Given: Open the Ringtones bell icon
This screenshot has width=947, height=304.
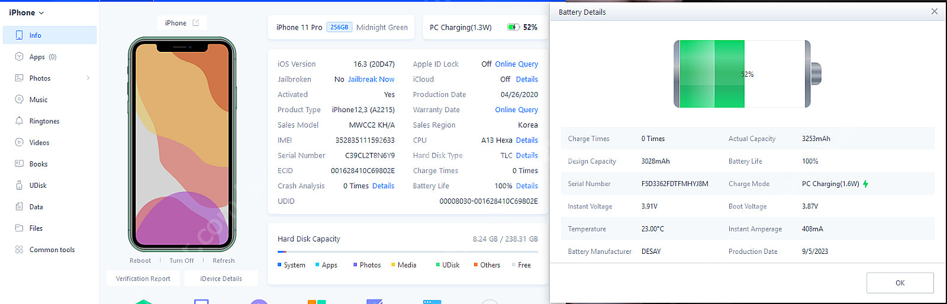Looking at the screenshot, I should [x=19, y=121].
